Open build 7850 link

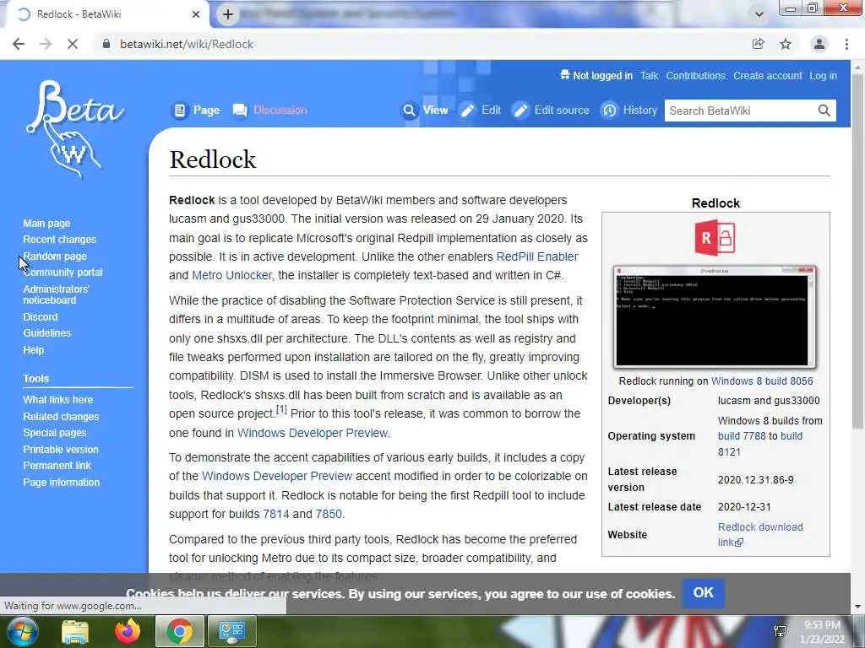coord(329,514)
